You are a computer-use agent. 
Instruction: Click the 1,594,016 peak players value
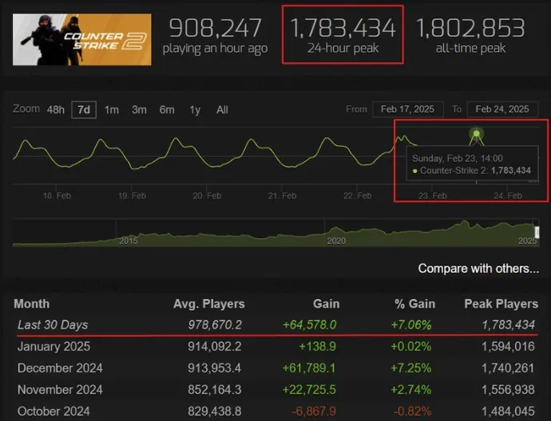(508, 347)
